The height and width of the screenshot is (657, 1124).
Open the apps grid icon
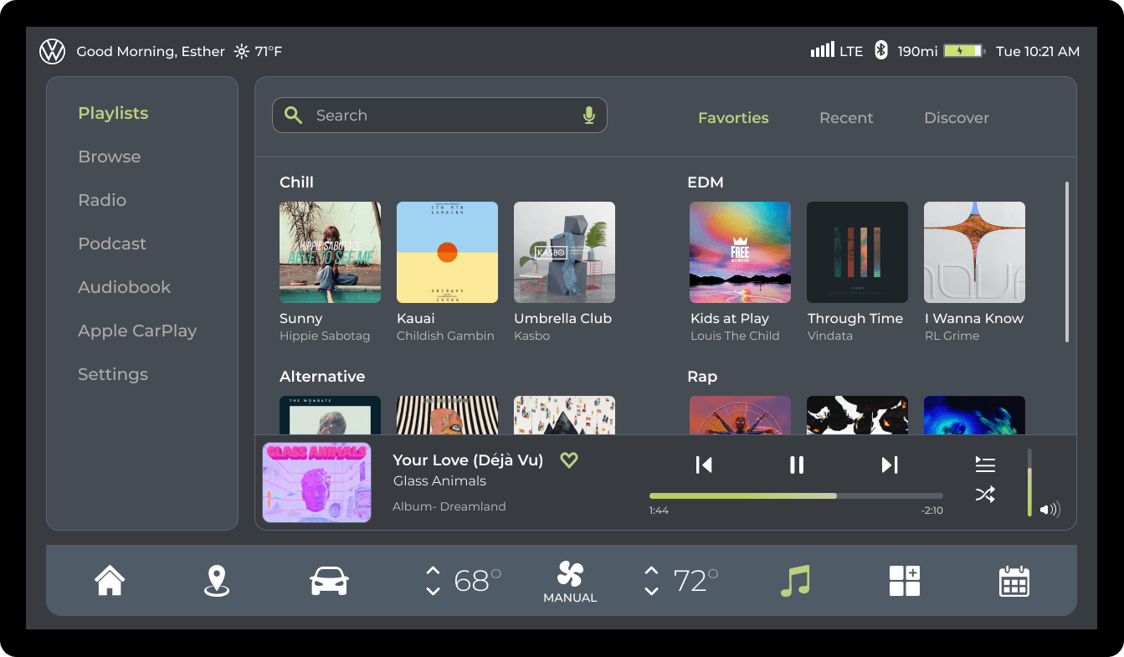click(x=905, y=581)
